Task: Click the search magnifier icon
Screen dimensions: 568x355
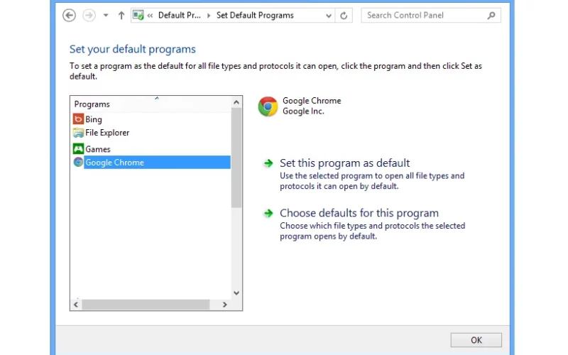Action: point(491,15)
